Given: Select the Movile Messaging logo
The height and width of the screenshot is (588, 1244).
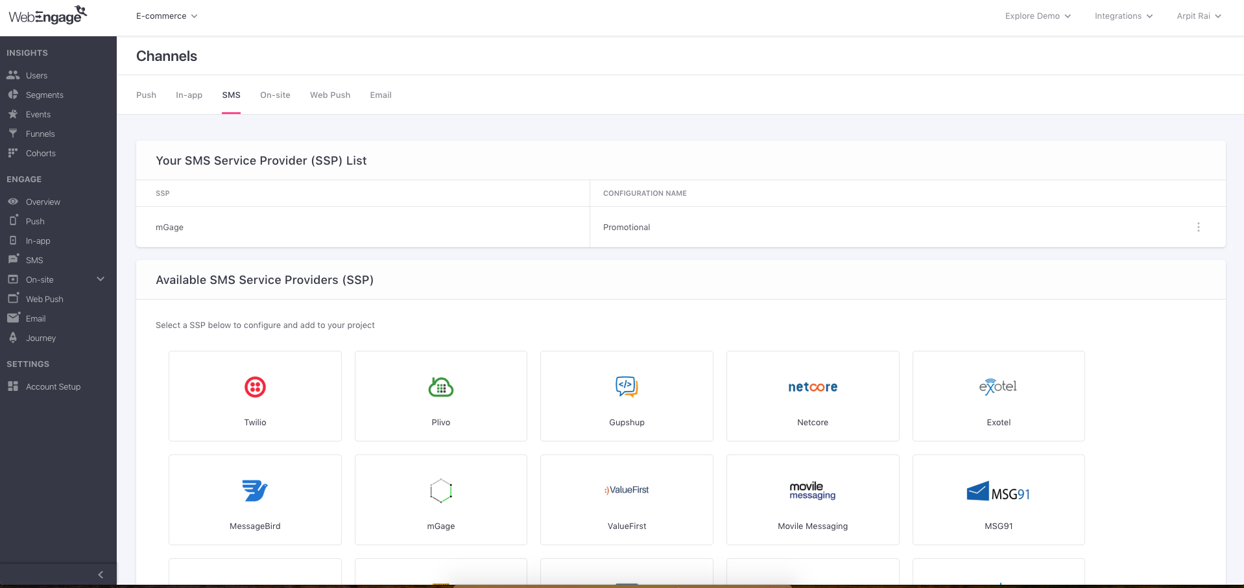Looking at the screenshot, I should (x=813, y=491).
